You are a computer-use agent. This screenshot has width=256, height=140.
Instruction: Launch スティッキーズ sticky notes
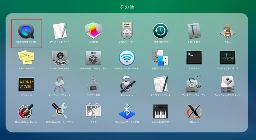(26, 58)
